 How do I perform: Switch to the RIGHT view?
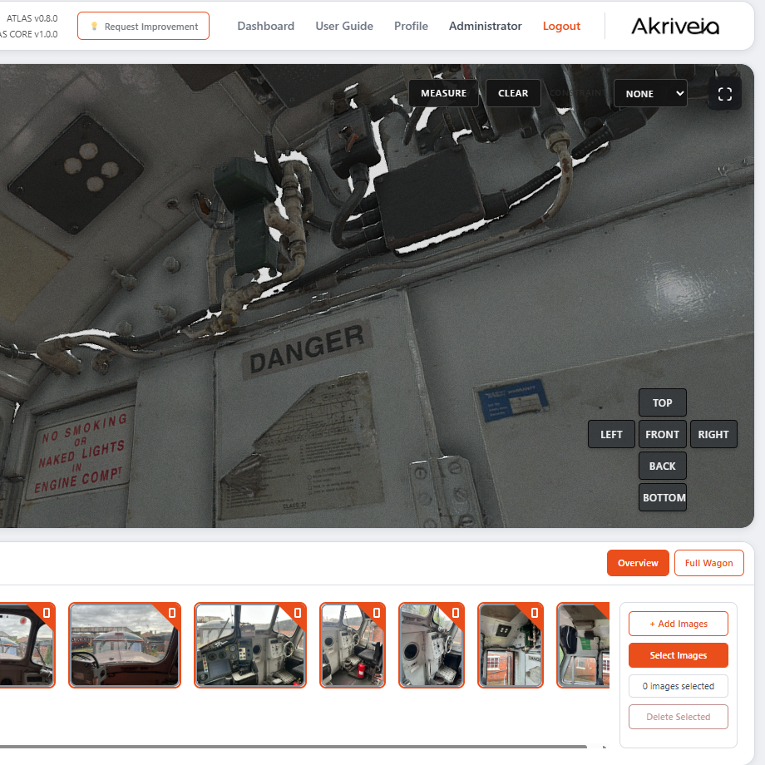pyautogui.click(x=713, y=434)
